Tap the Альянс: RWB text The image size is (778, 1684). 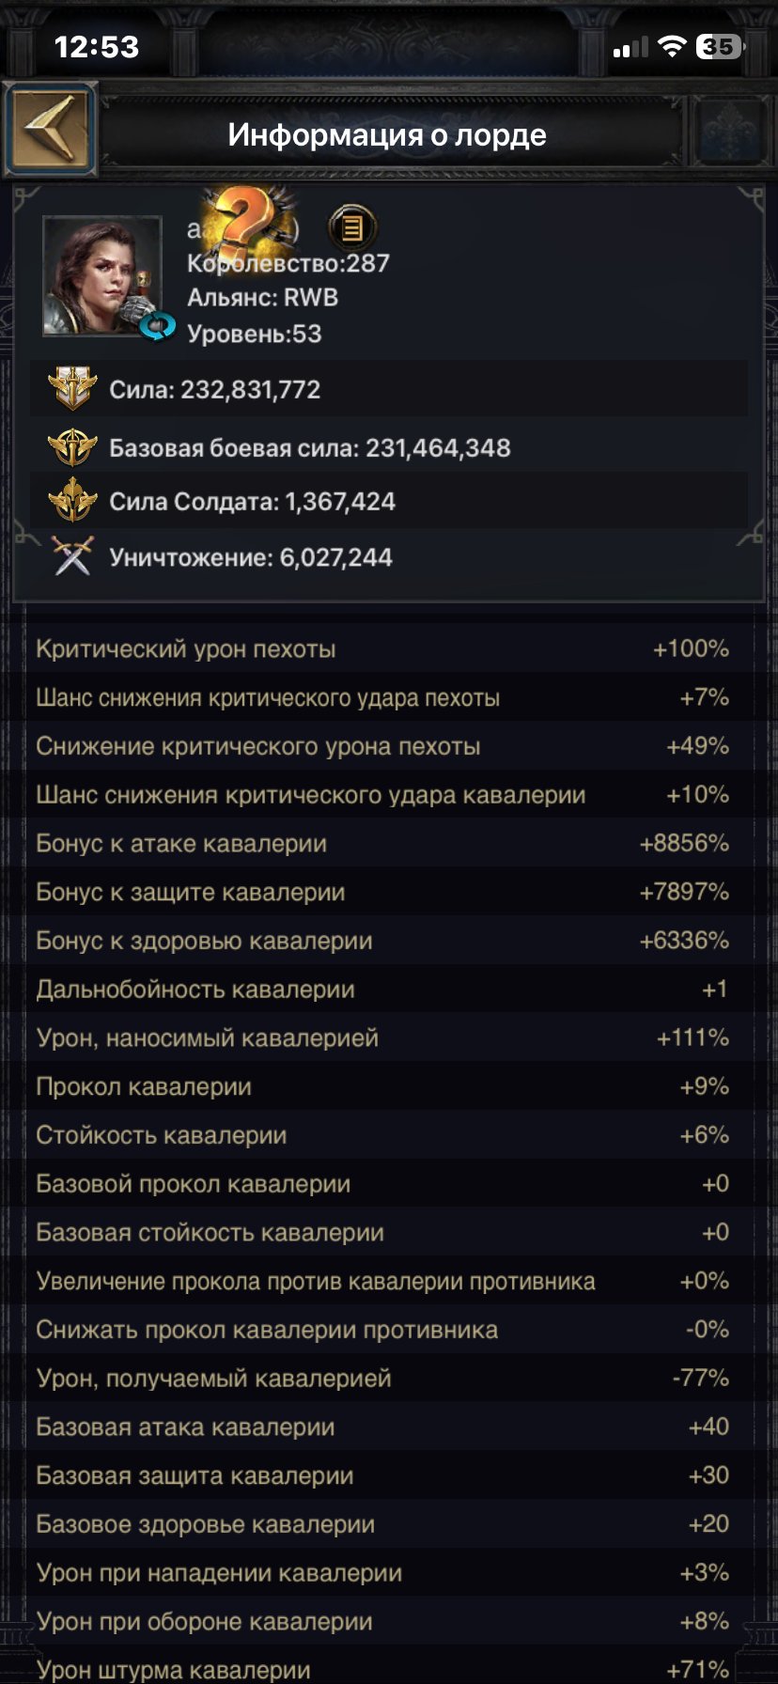coord(262,298)
